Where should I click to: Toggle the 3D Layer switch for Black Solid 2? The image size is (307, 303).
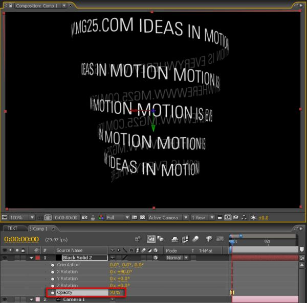[x=156, y=258]
